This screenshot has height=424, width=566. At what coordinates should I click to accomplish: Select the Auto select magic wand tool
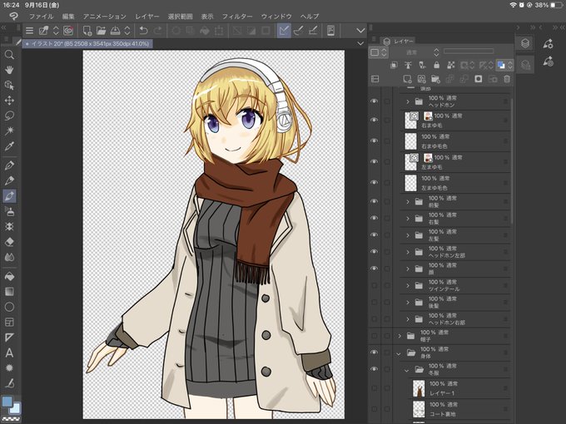coord(9,131)
